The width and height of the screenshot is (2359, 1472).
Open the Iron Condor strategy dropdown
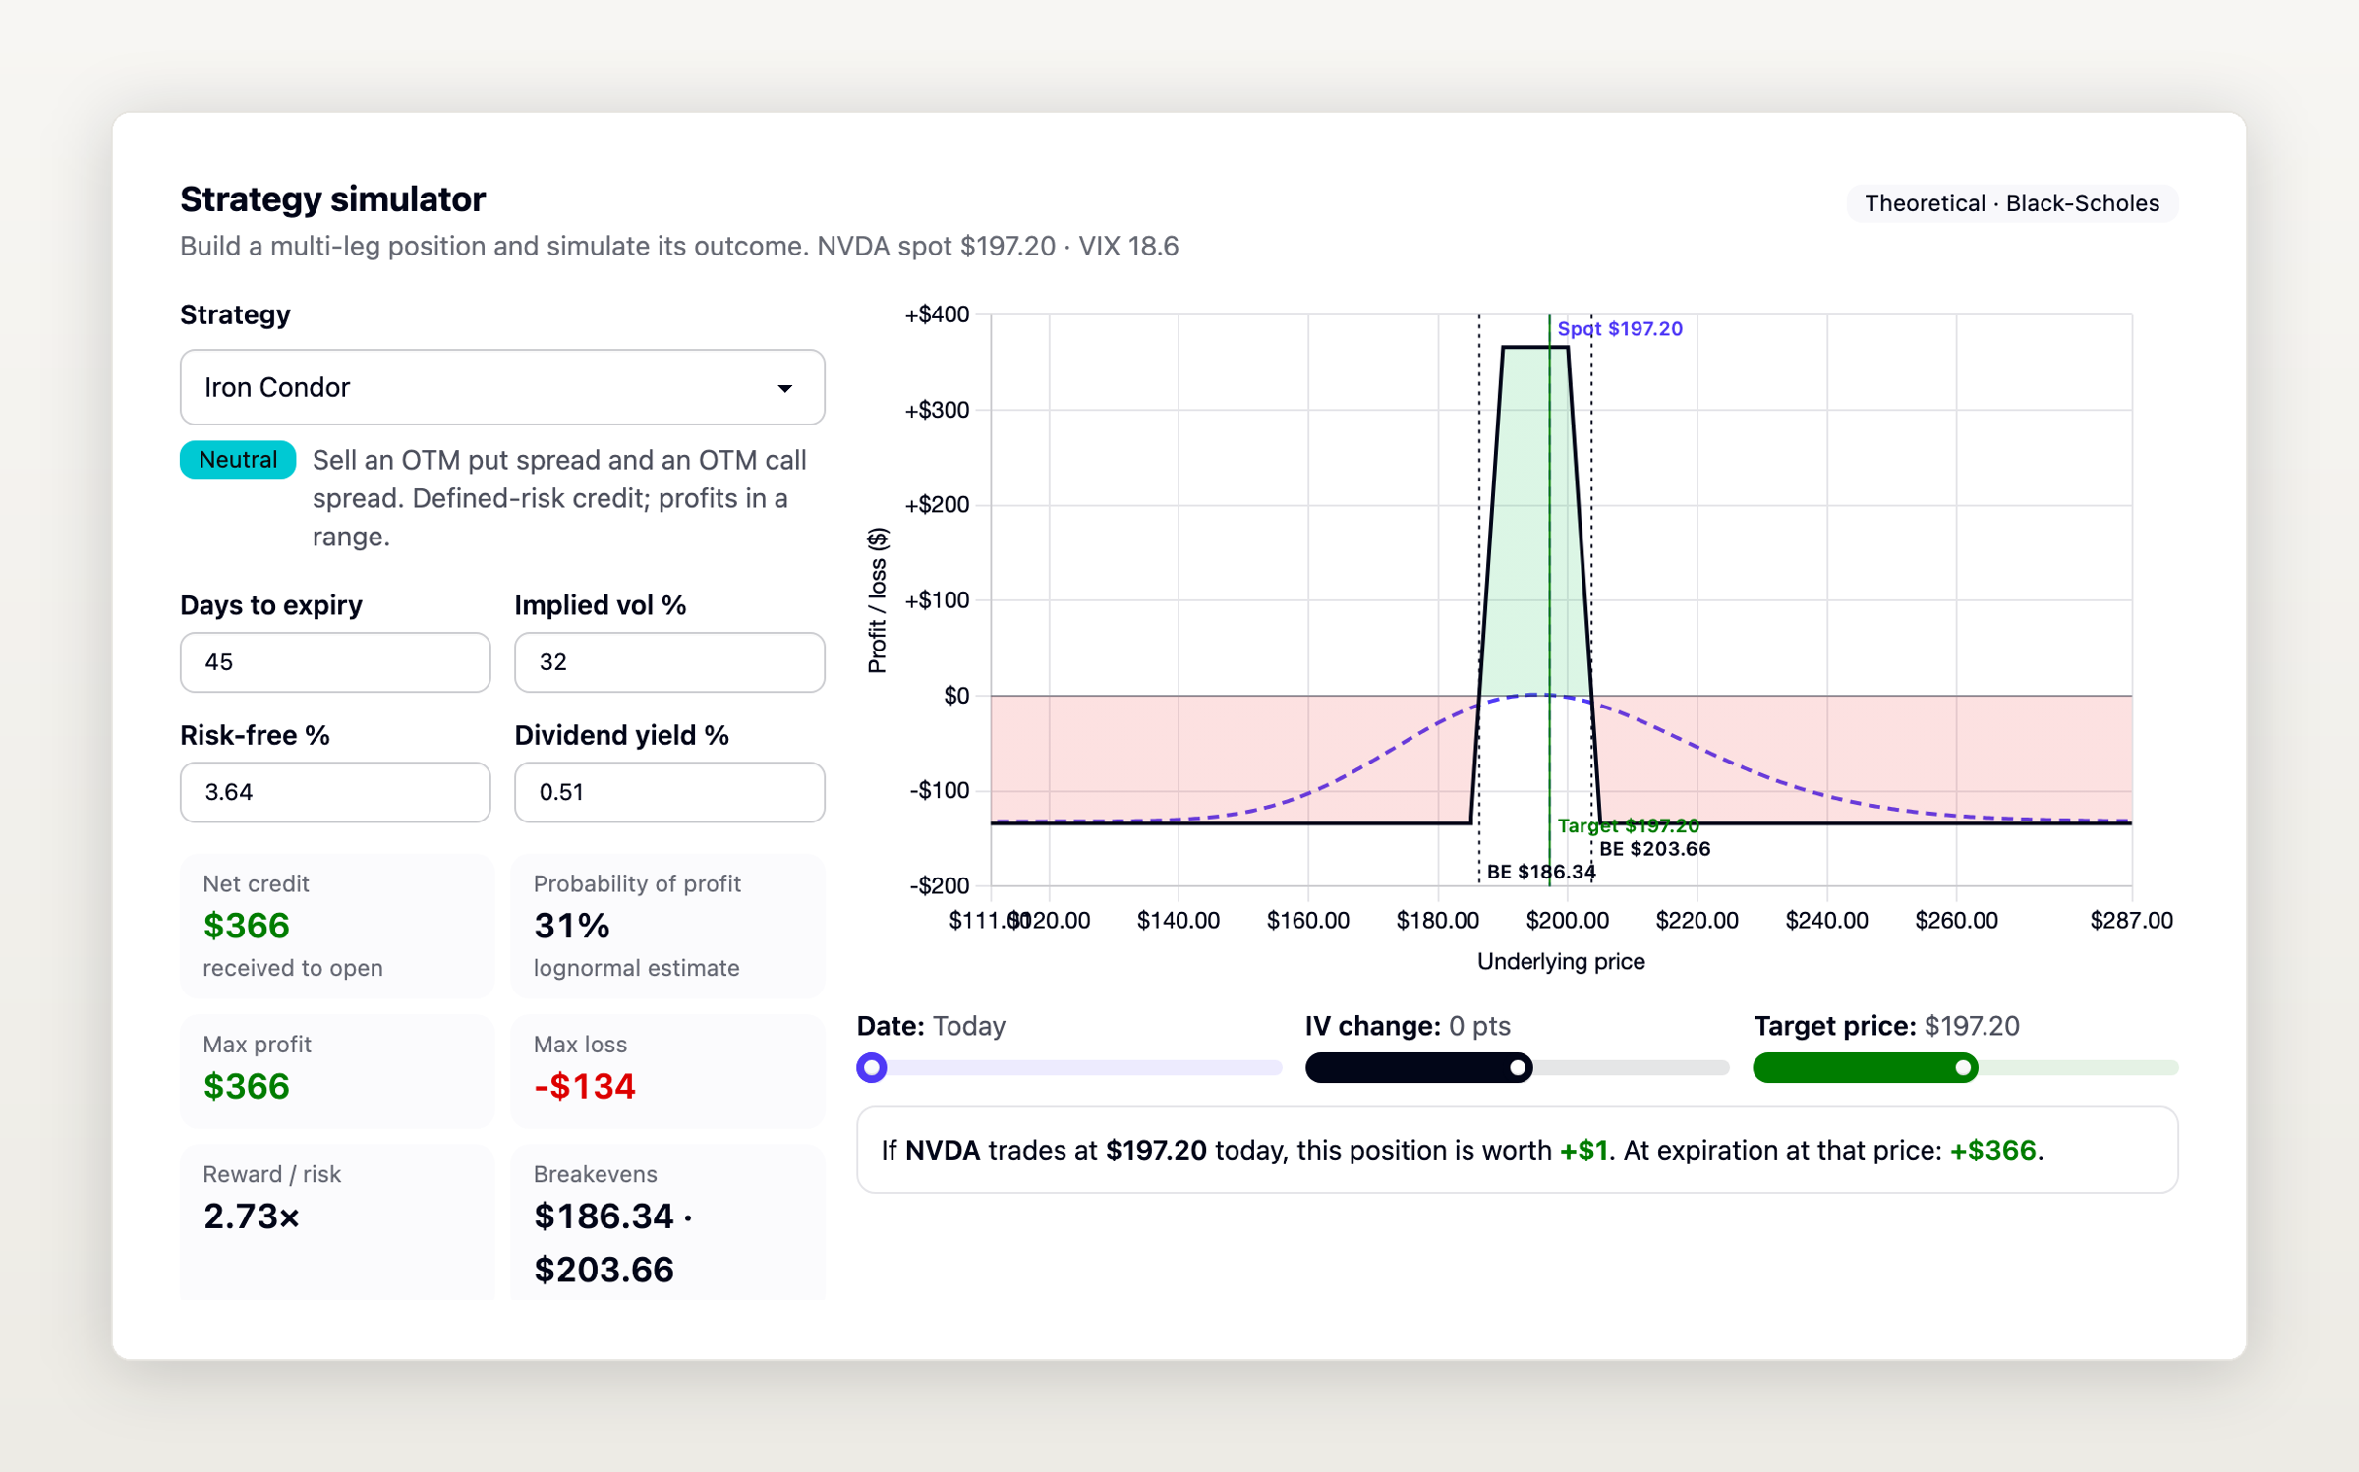point(501,387)
